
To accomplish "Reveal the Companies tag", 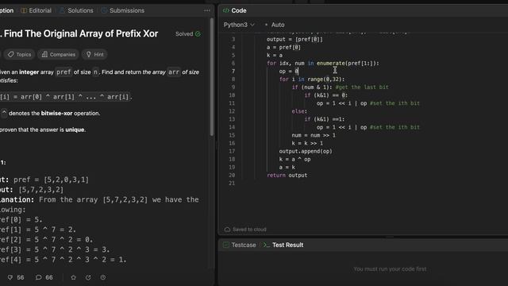I will 59,54.
